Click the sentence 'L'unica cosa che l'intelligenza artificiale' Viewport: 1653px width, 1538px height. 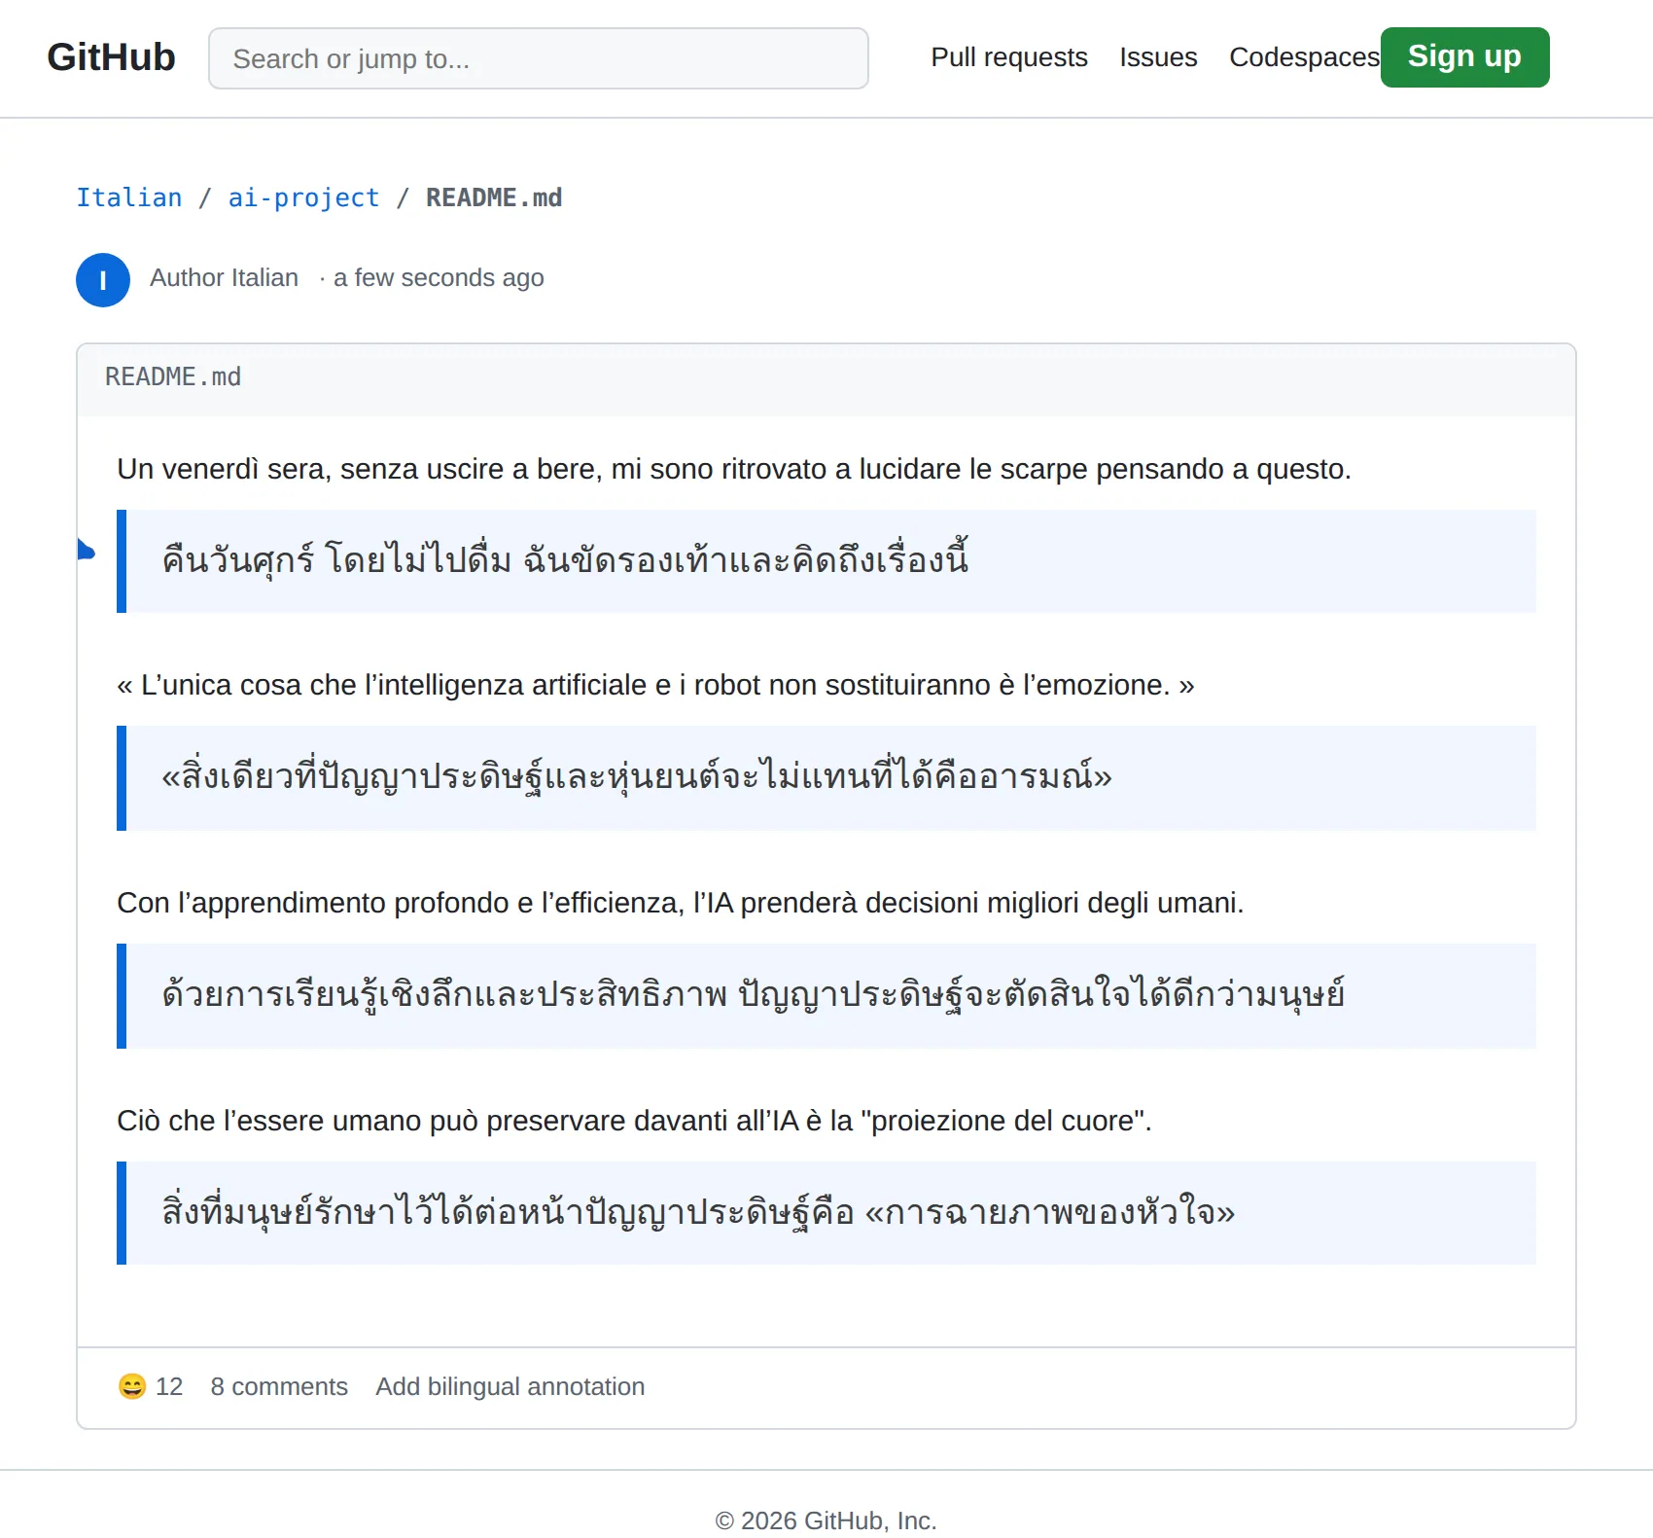point(655,685)
